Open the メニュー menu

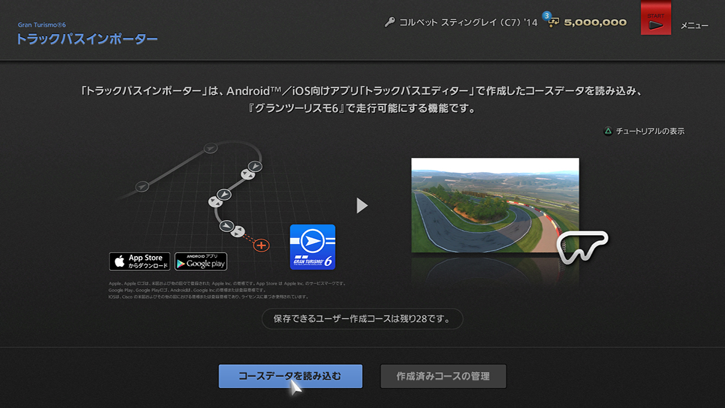pos(694,25)
